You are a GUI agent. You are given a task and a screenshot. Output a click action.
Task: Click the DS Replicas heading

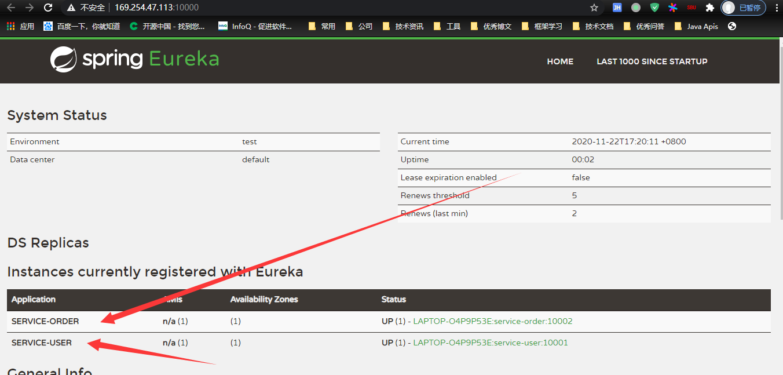[x=48, y=243]
